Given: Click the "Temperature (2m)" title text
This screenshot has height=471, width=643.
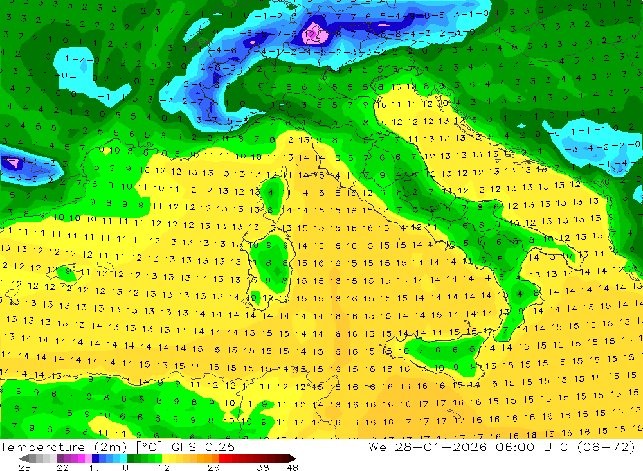Looking at the screenshot, I should coord(64,447).
